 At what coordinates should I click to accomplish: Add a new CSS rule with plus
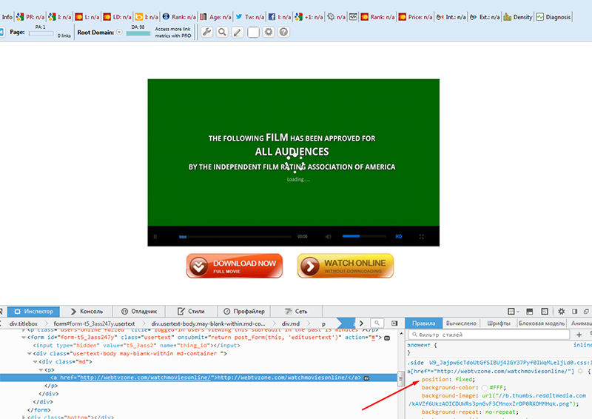pos(579,335)
